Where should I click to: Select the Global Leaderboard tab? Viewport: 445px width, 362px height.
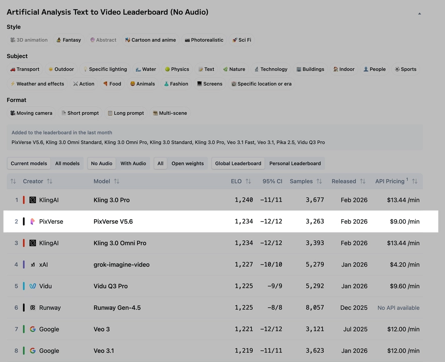pyautogui.click(x=238, y=163)
